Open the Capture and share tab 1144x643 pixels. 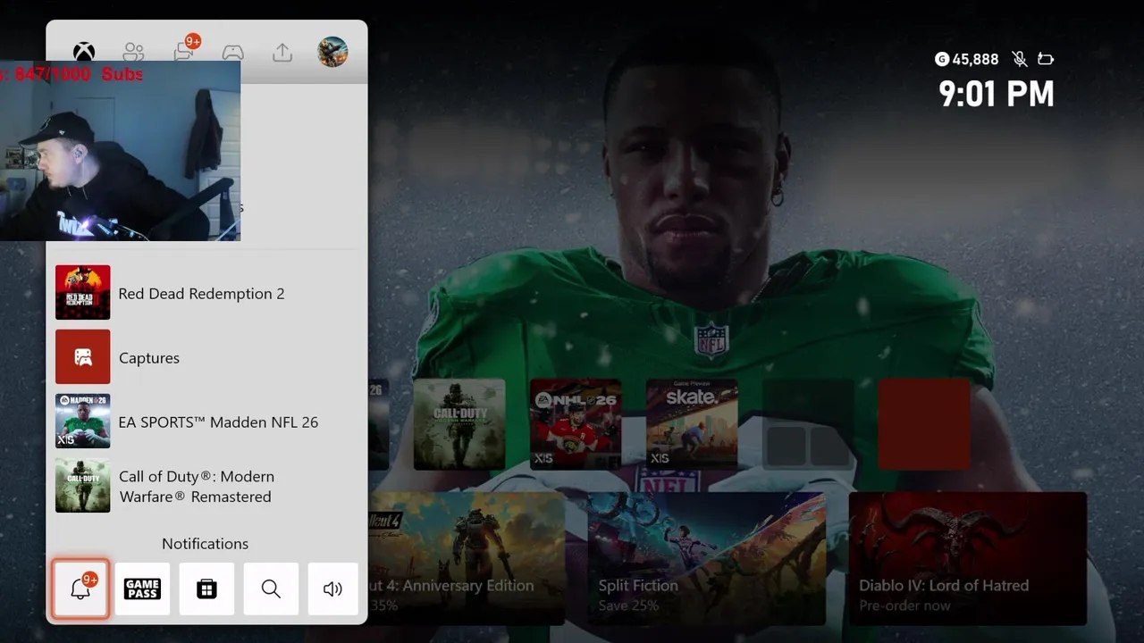click(x=282, y=52)
